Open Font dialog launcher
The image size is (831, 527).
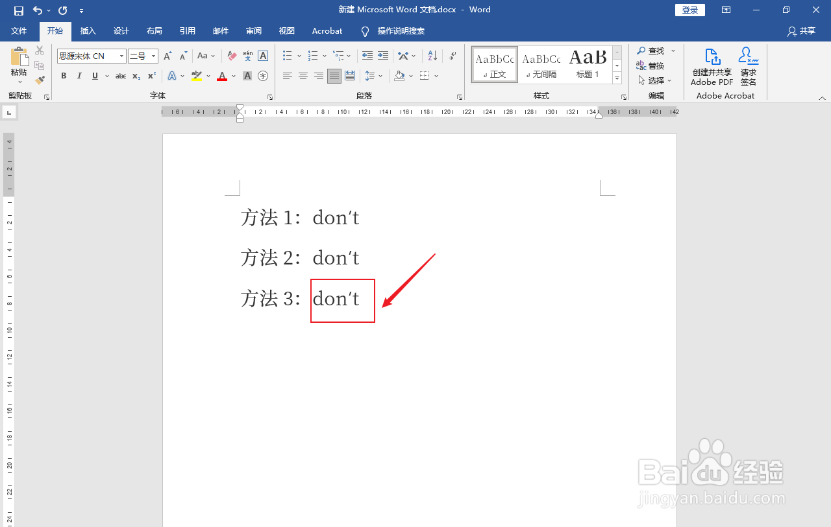click(269, 97)
